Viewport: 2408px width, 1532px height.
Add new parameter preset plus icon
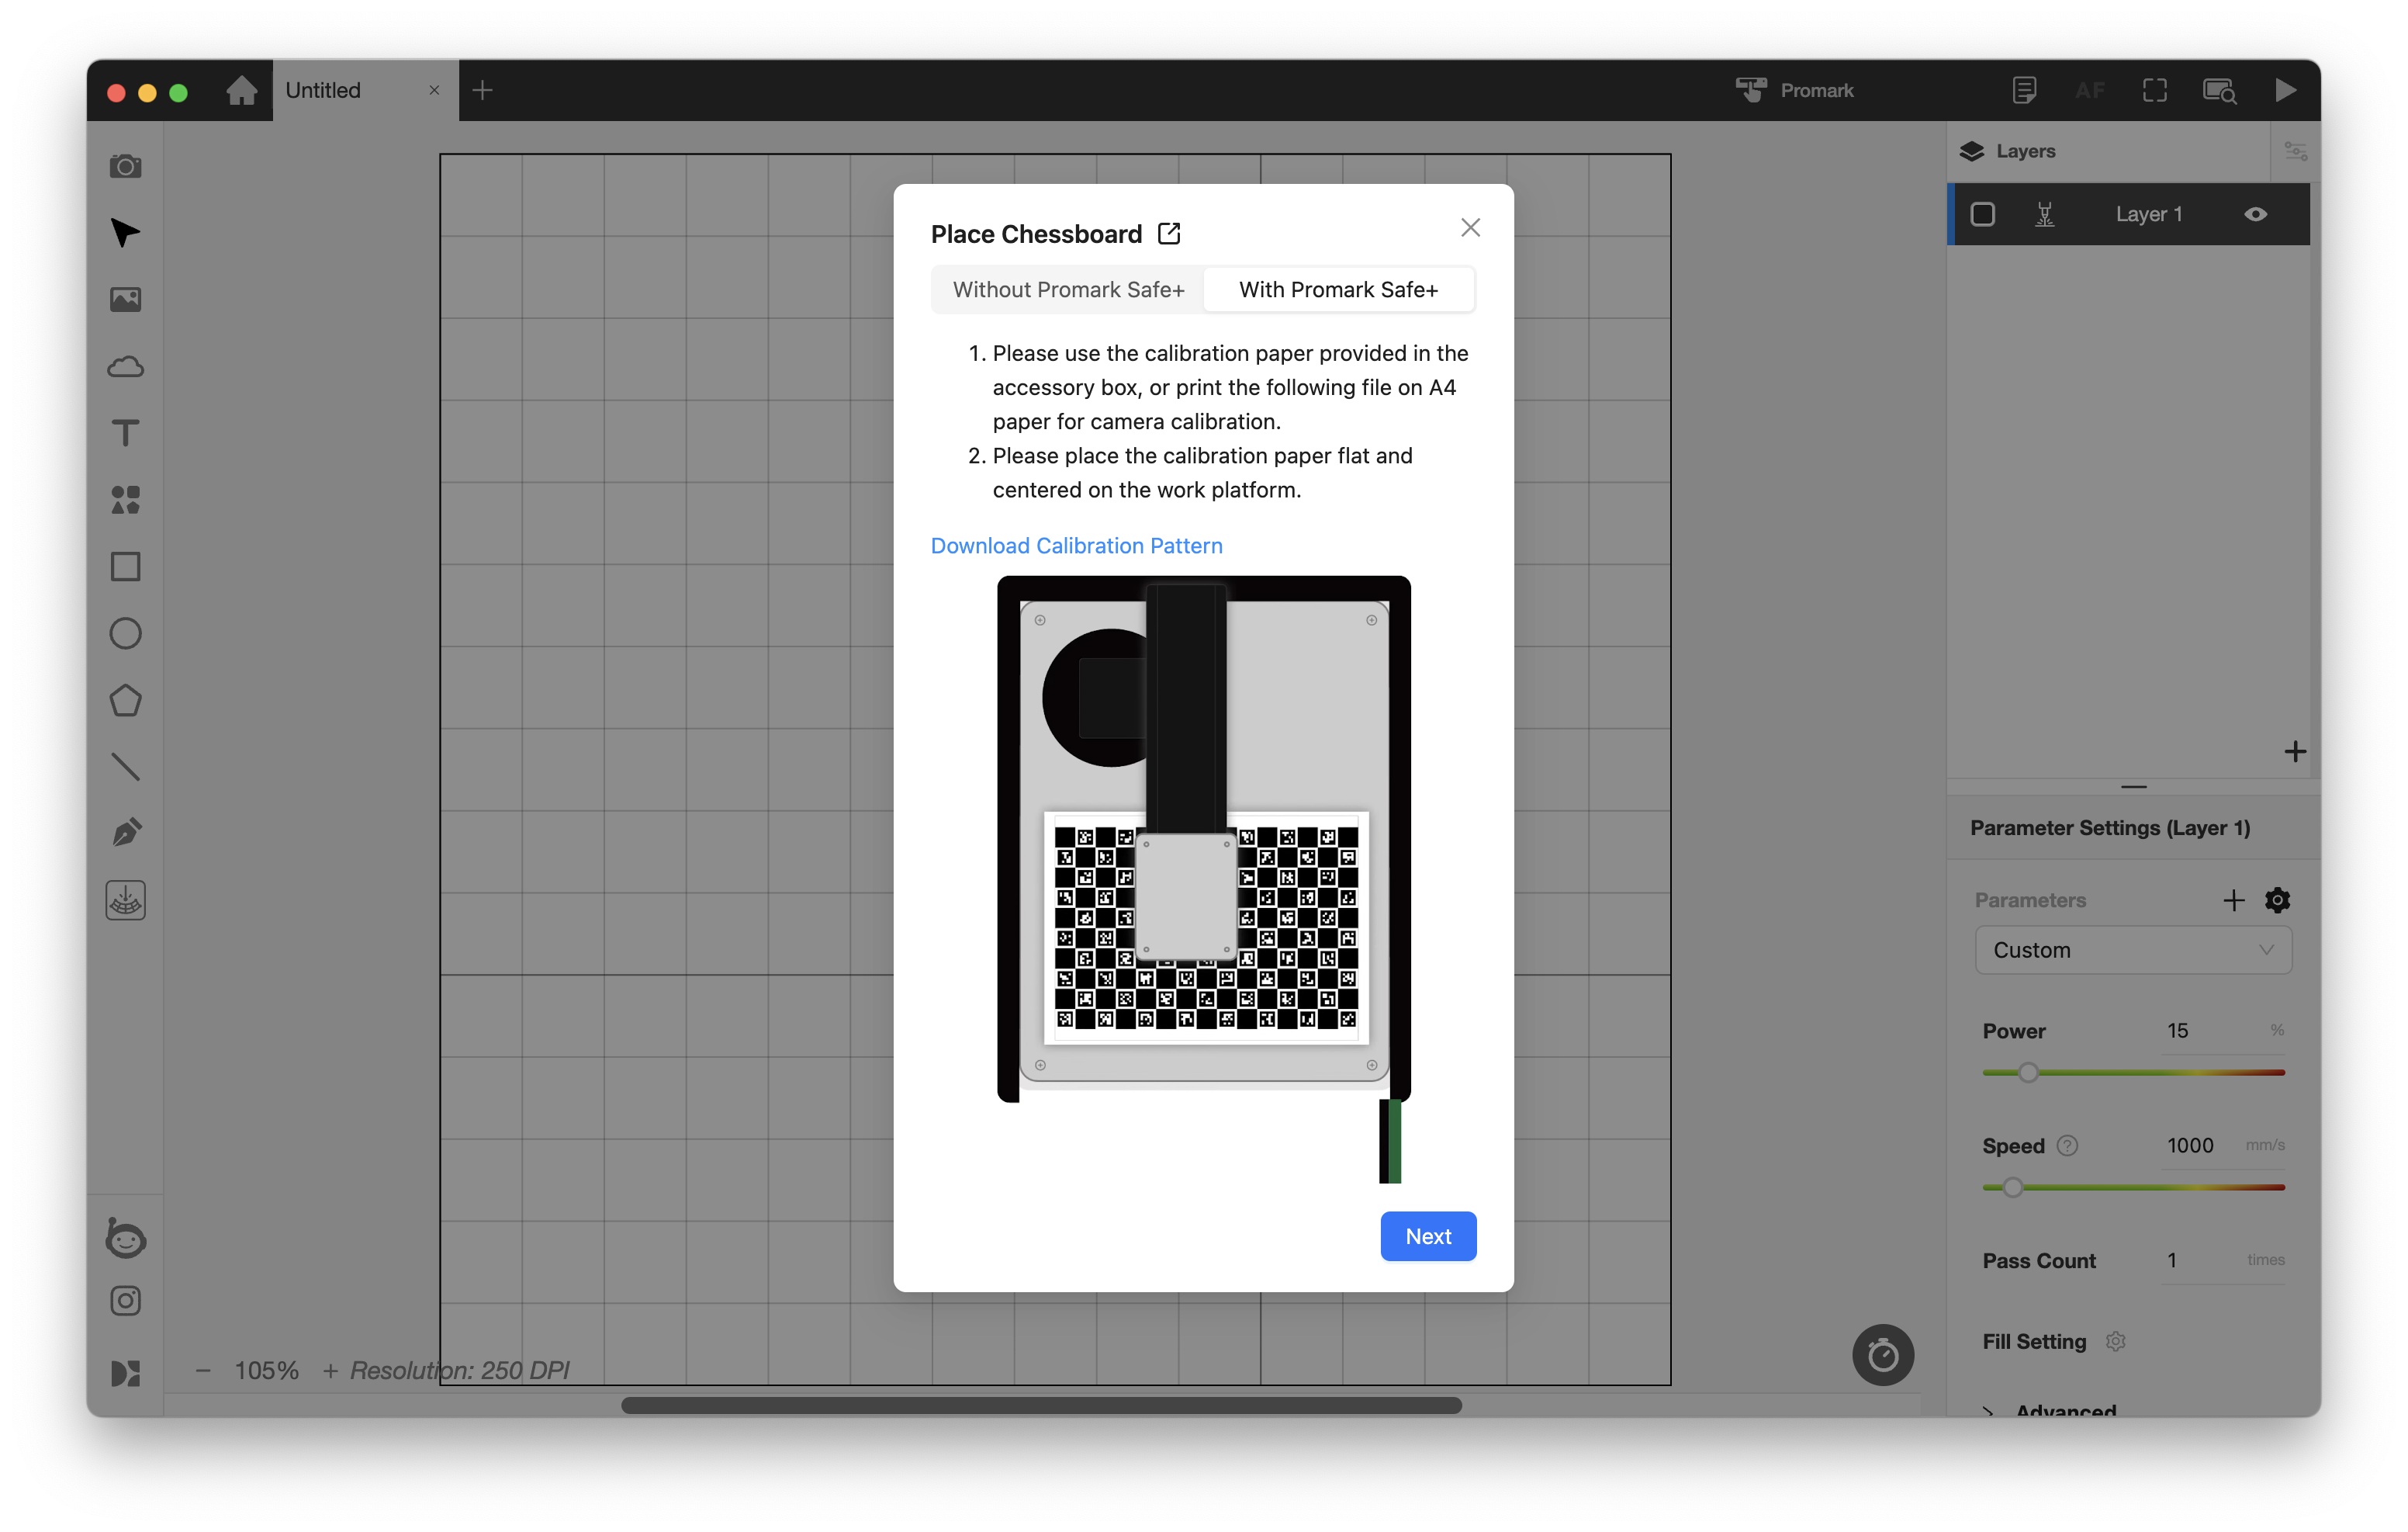point(2234,899)
